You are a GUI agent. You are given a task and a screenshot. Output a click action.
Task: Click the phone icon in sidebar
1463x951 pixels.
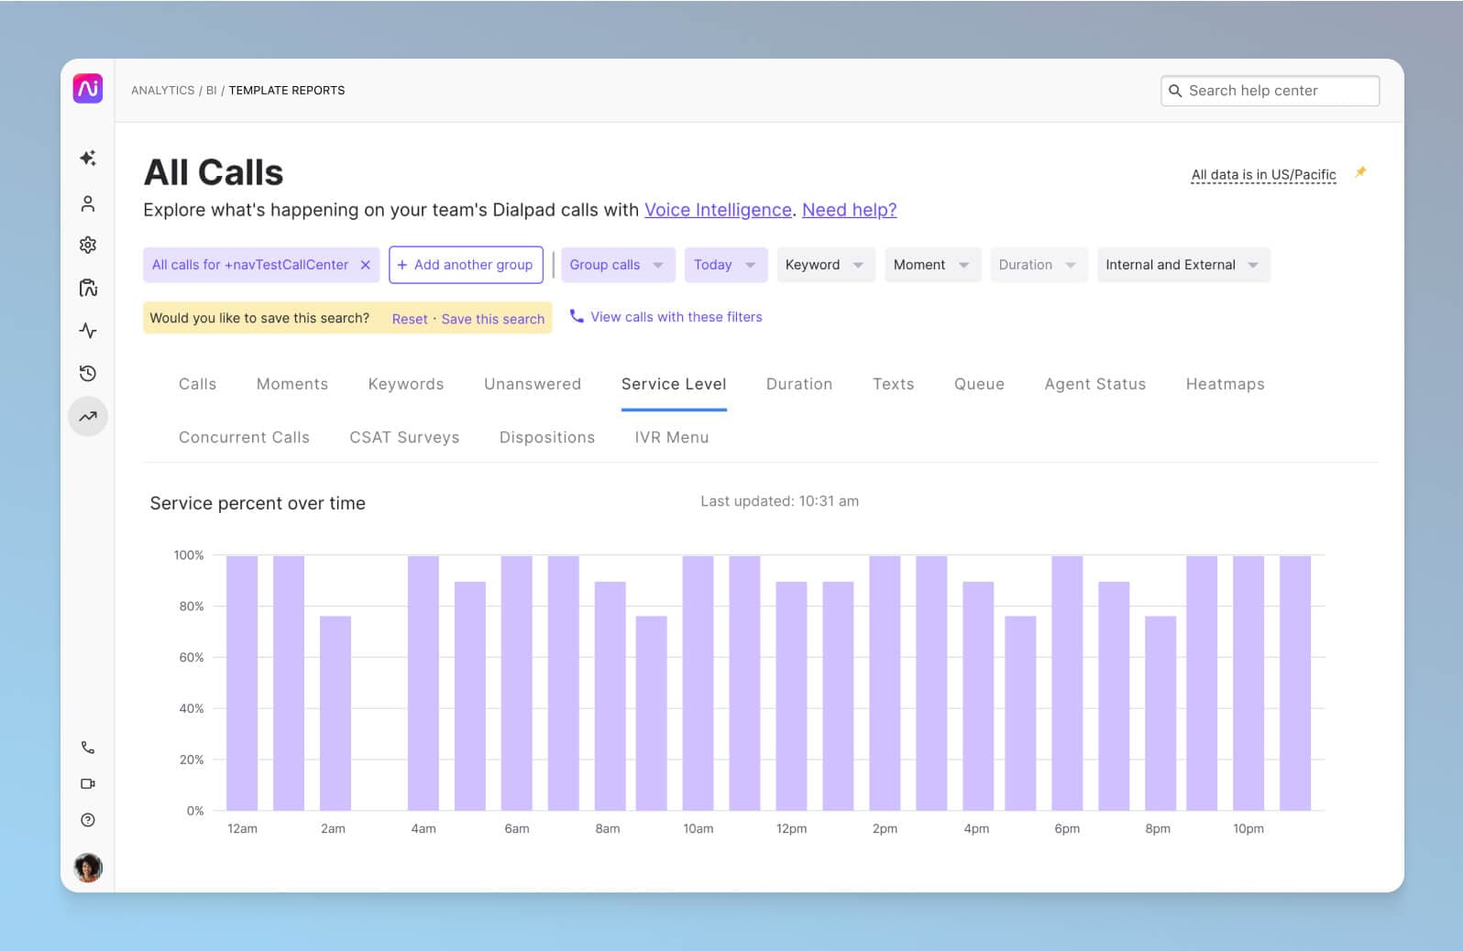tap(88, 748)
